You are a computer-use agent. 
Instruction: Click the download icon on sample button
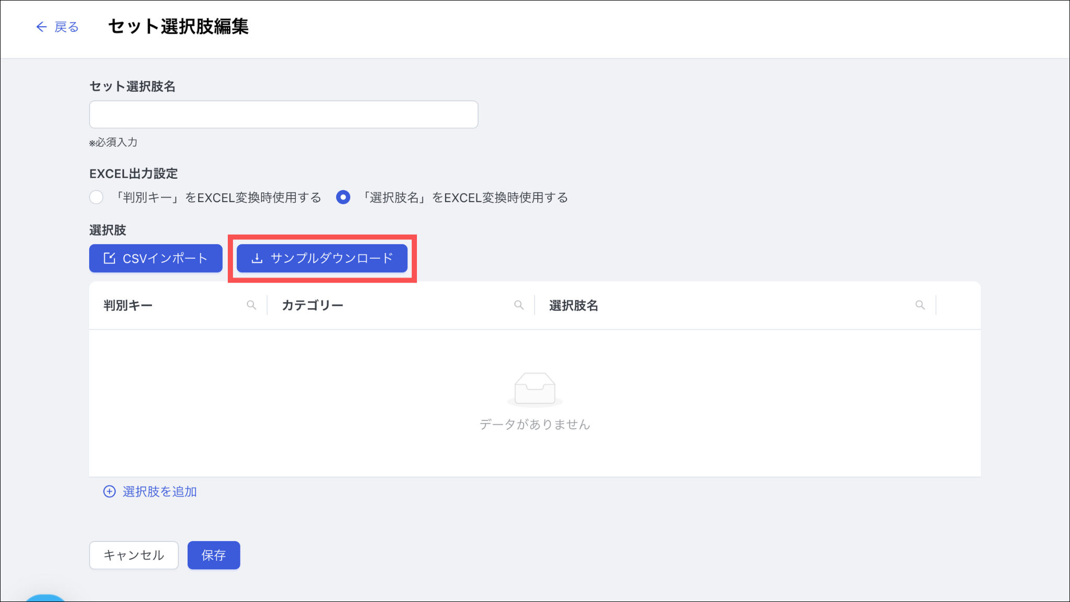click(257, 258)
